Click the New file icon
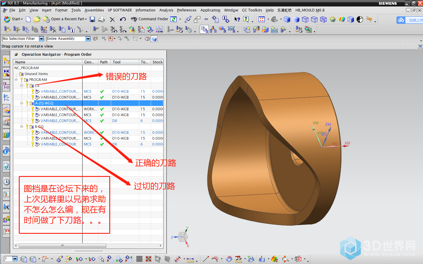 [28, 19]
